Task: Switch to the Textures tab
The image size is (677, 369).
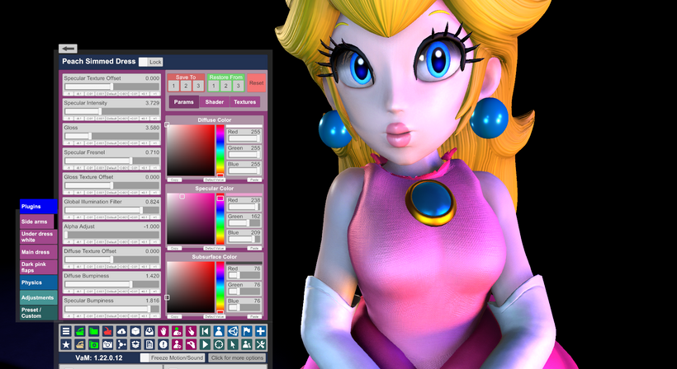Action: pos(245,102)
